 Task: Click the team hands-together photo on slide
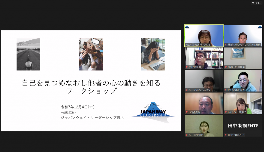[x=91, y=54]
